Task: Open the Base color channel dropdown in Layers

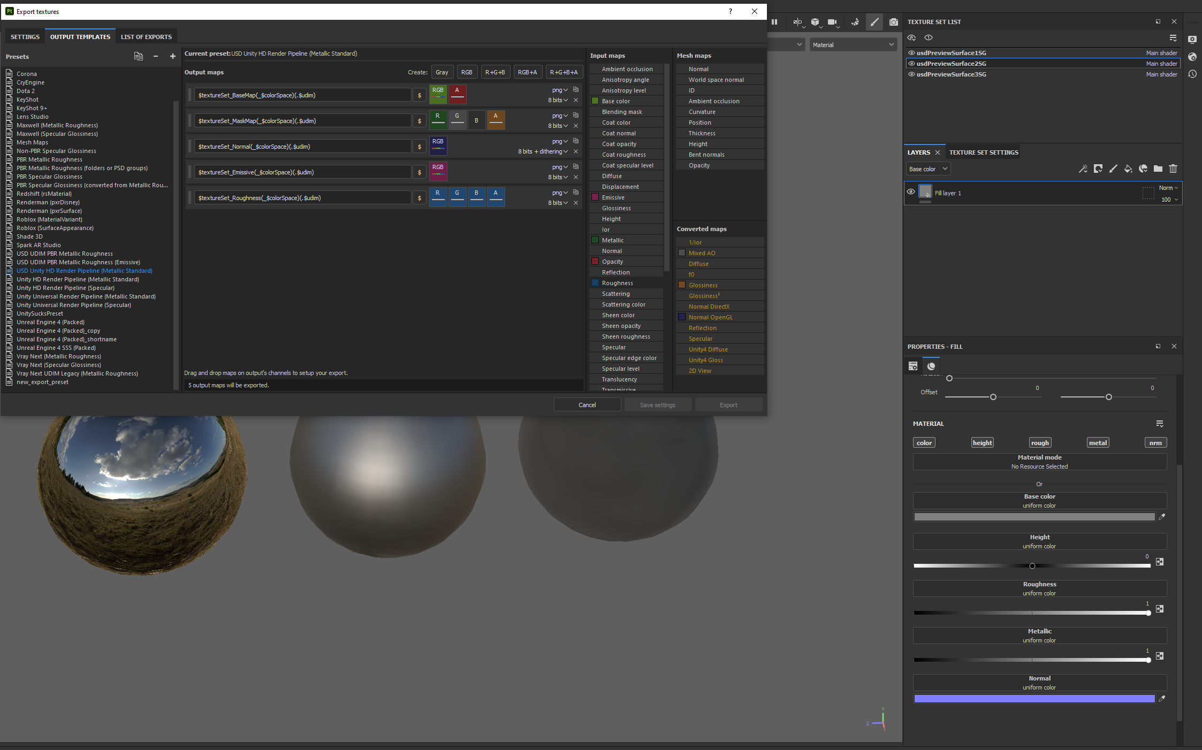Action: (928, 169)
